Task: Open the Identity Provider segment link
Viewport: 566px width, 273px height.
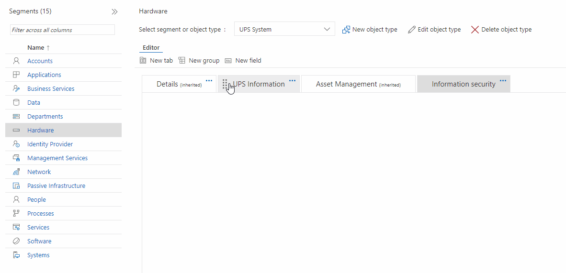Action: click(50, 144)
